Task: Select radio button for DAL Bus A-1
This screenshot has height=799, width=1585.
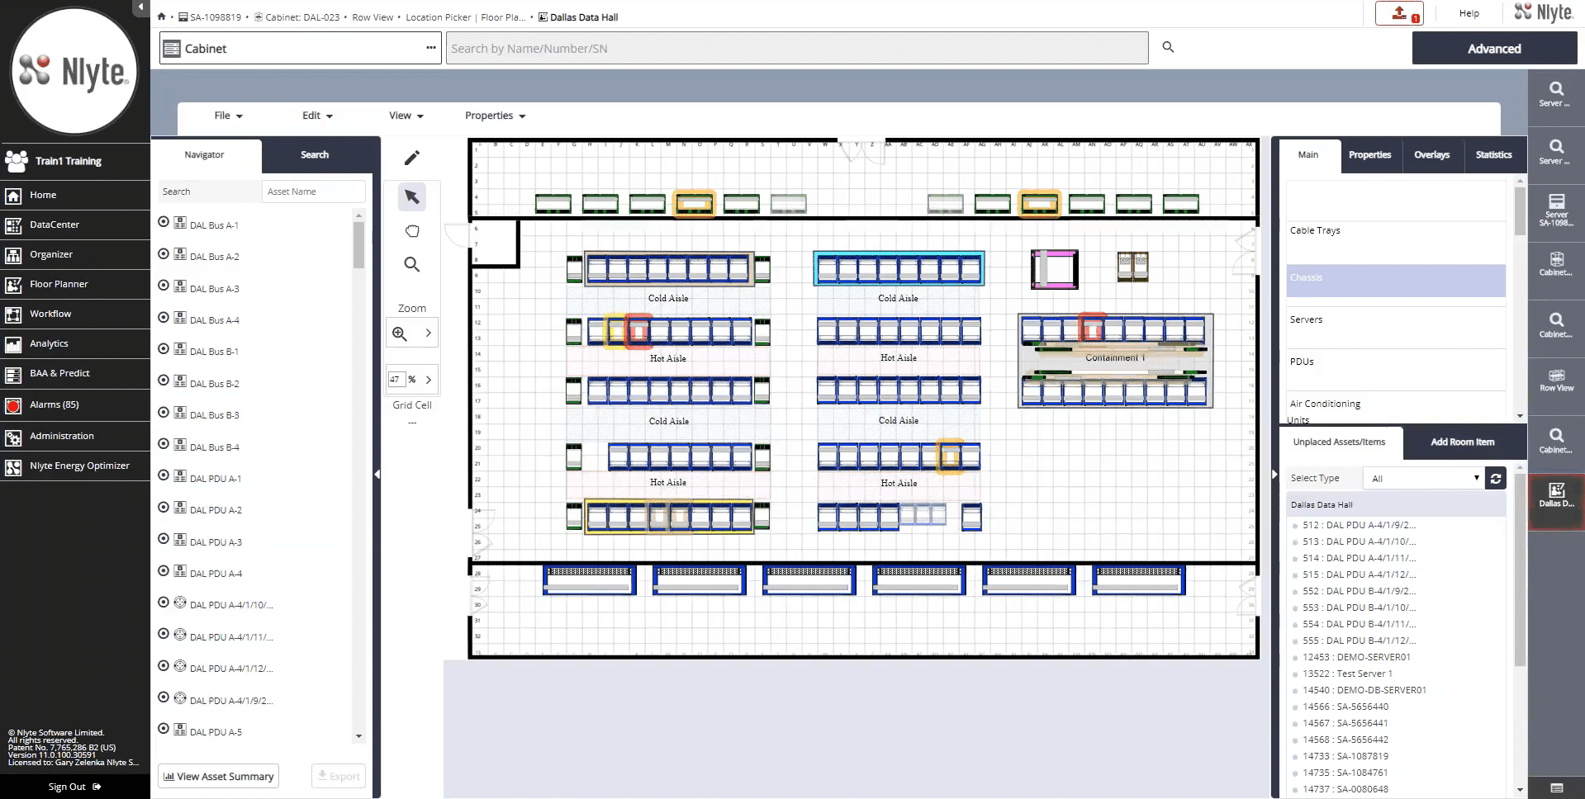Action: point(164,222)
